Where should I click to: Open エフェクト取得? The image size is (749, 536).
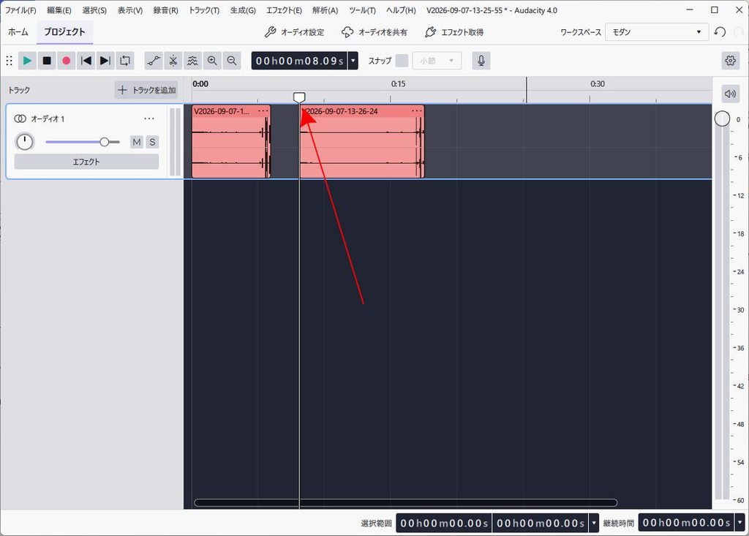click(454, 32)
